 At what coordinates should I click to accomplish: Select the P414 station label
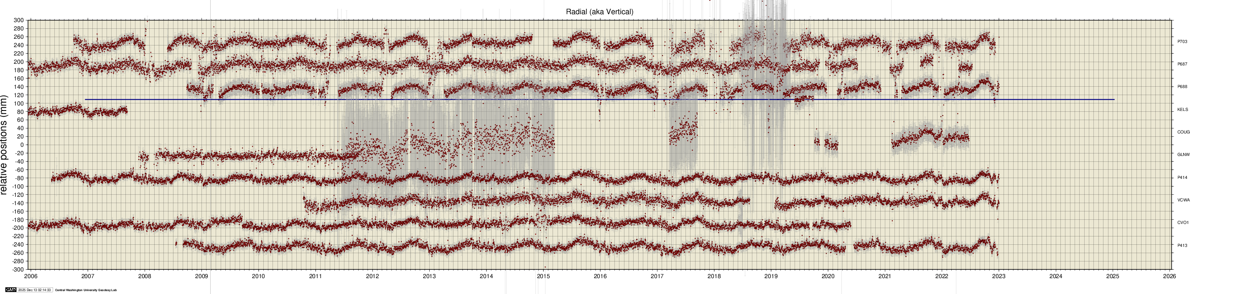(1182, 177)
